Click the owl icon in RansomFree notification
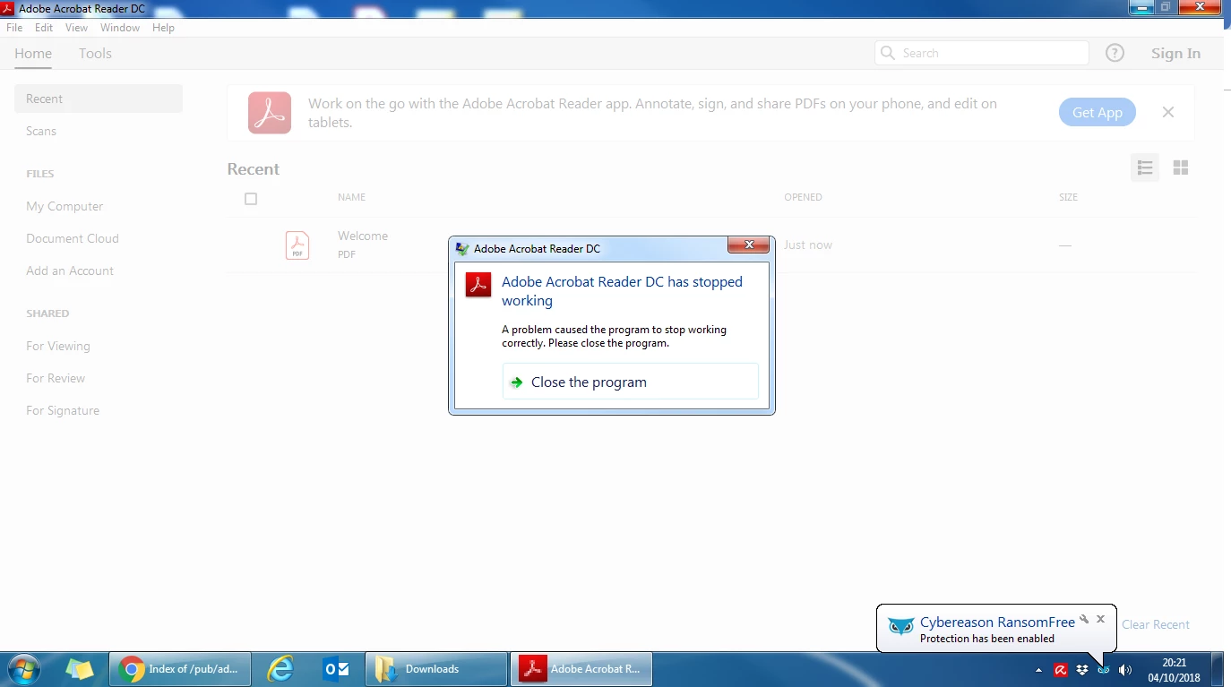The width and height of the screenshot is (1231, 687). point(900,625)
